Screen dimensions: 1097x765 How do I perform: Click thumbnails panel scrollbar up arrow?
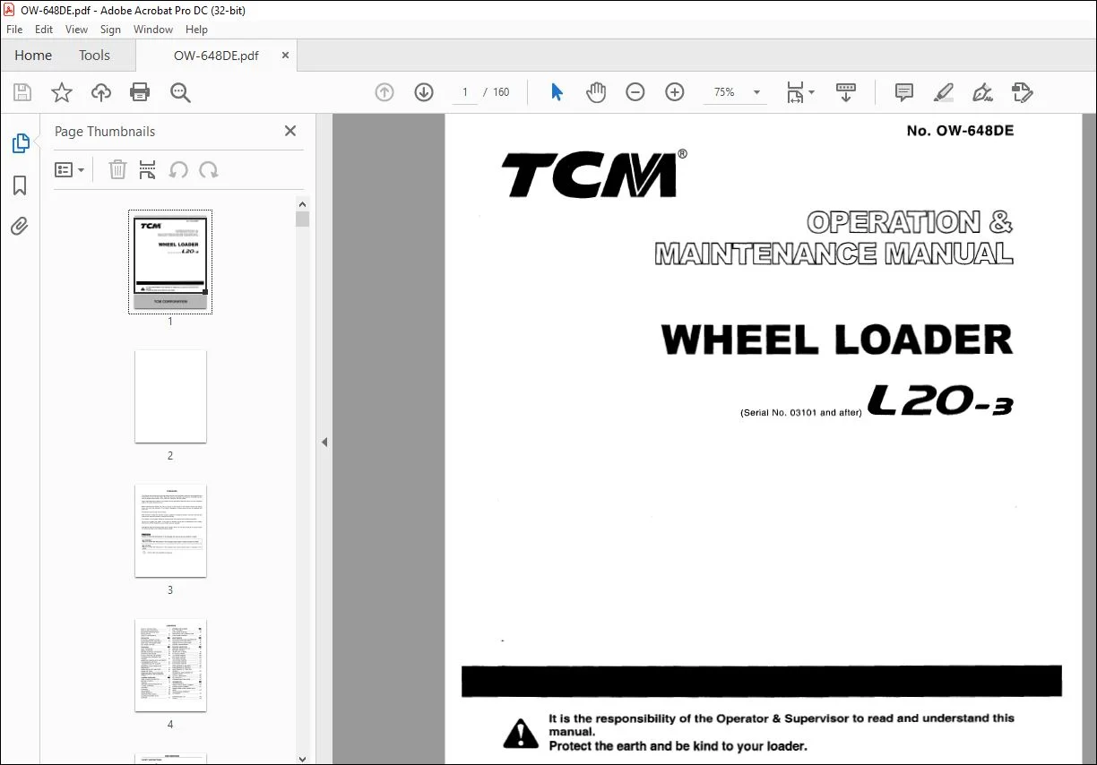303,204
